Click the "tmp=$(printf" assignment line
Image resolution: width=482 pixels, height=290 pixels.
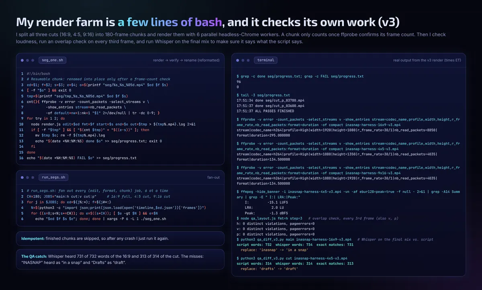(77, 96)
